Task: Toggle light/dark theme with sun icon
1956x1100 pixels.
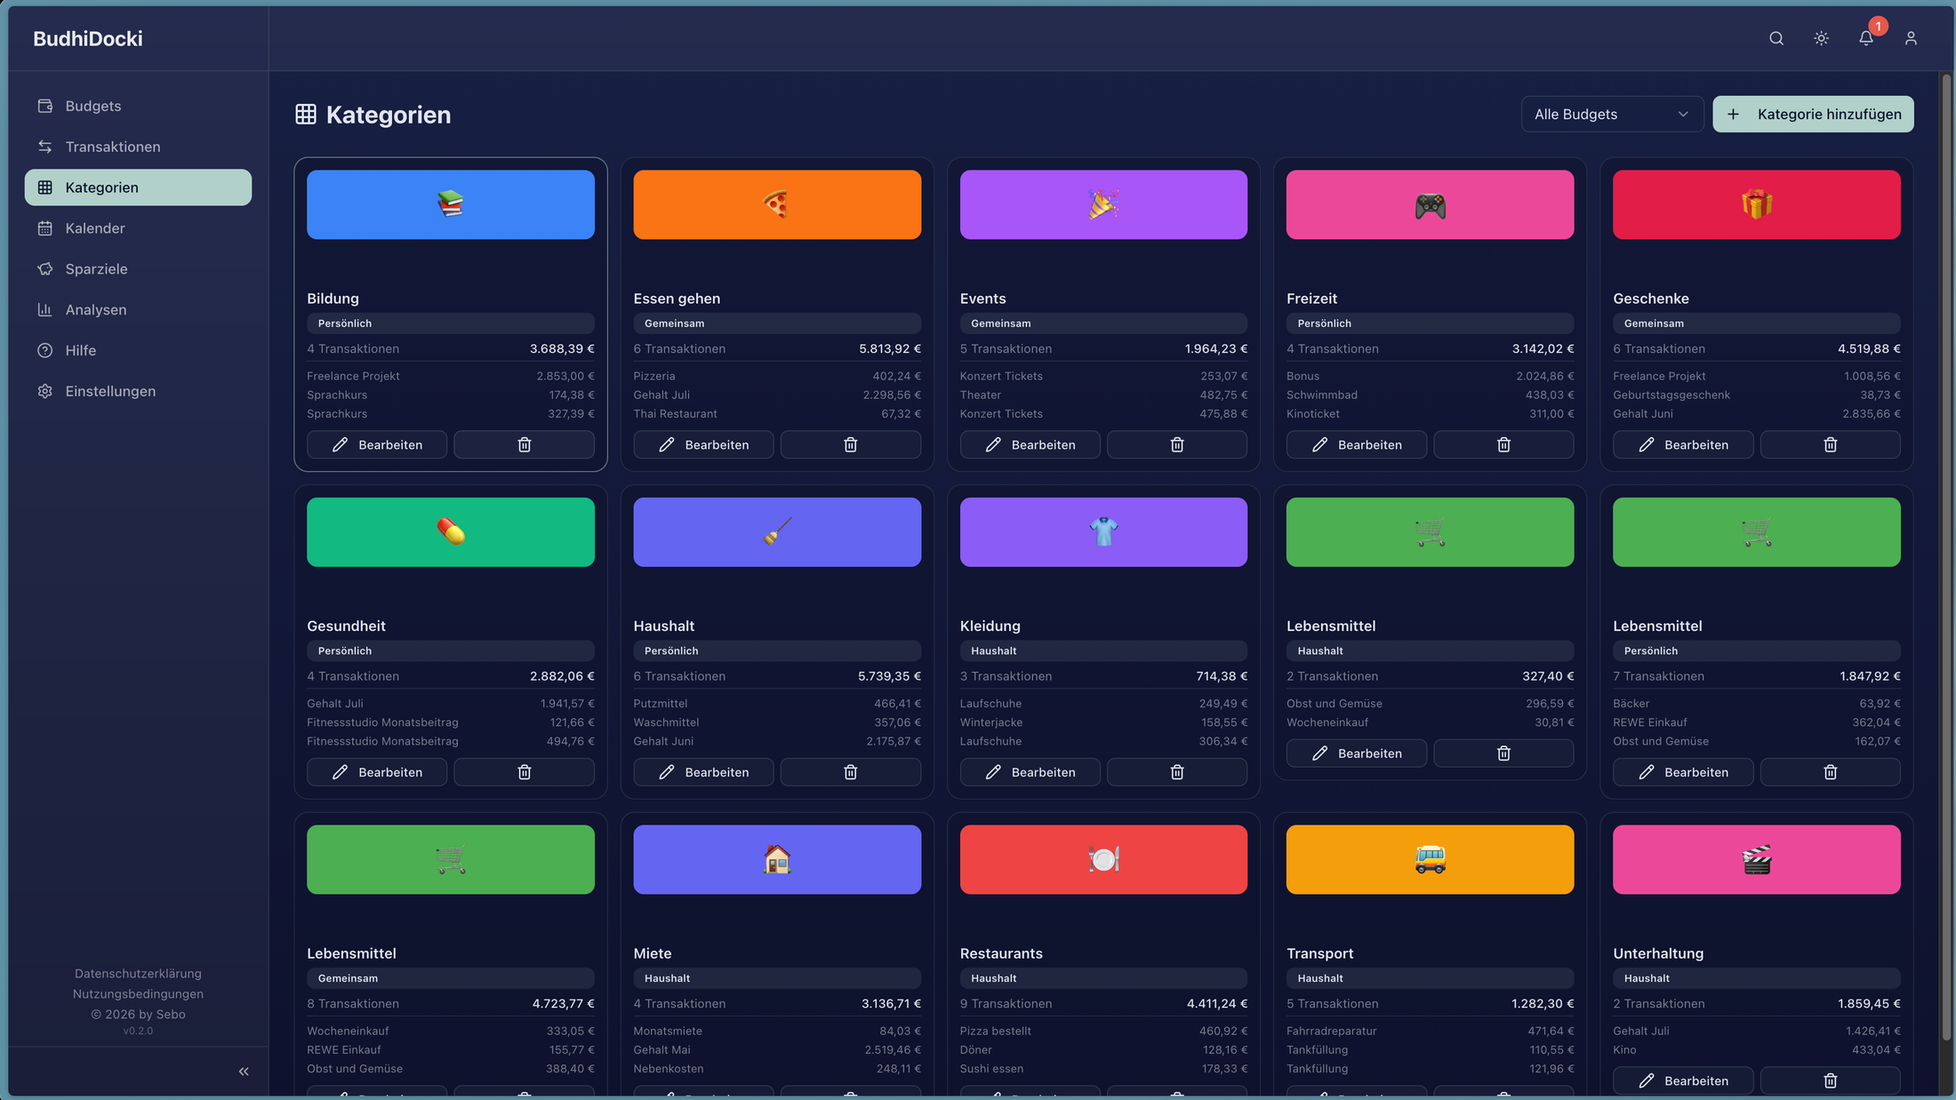Action: pos(1821,38)
